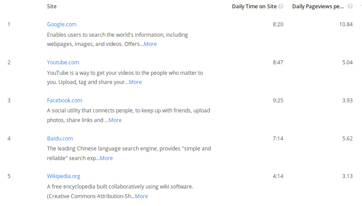Image resolution: width=362 pixels, height=206 pixels.
Task: Select Baidu's pageviews value 5.62
Action: coord(348,138)
